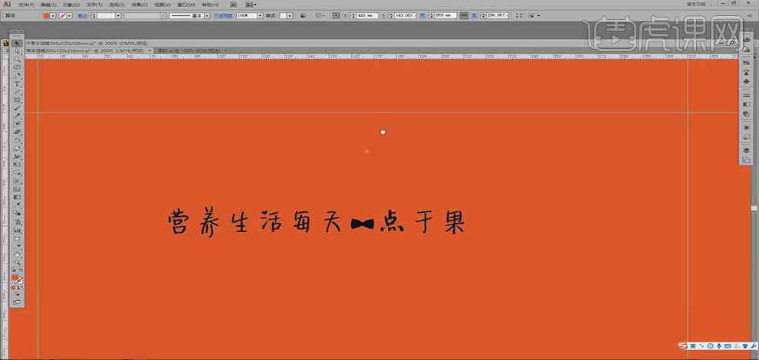Select the Hand tool
Viewport: 759px width, 360px height.
[18, 254]
